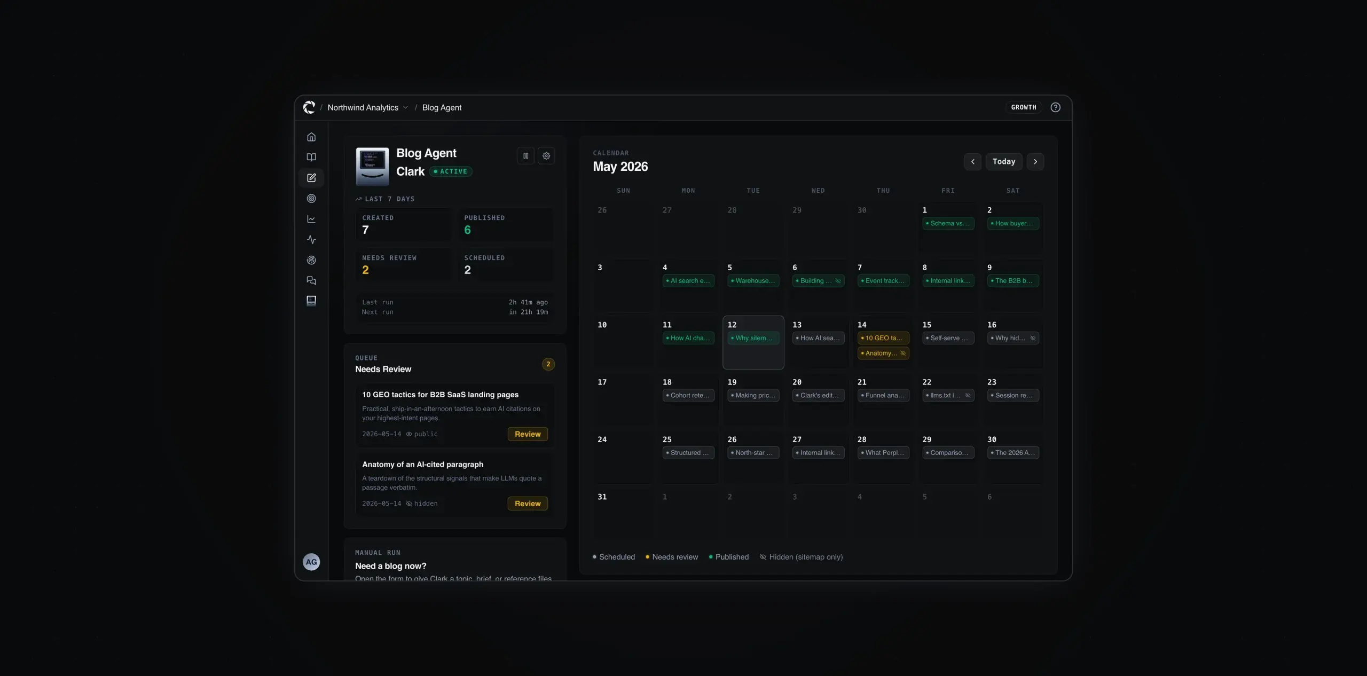Screen dimensions: 1367x676
Task: Open the target goals sidebar icon
Action: (311, 199)
